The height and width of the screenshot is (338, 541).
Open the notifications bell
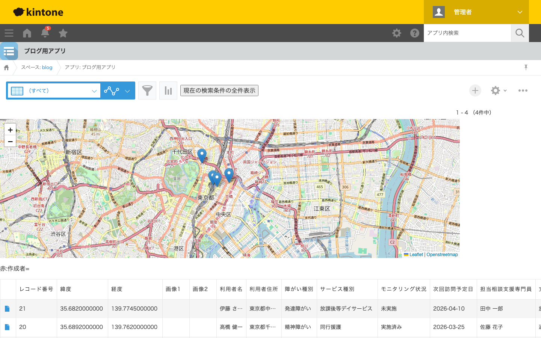click(45, 33)
